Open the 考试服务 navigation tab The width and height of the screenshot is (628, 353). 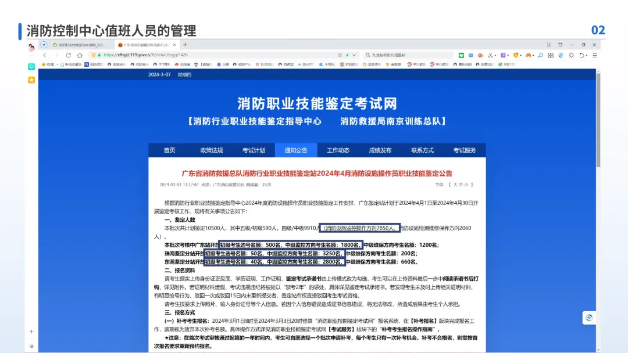(465, 150)
